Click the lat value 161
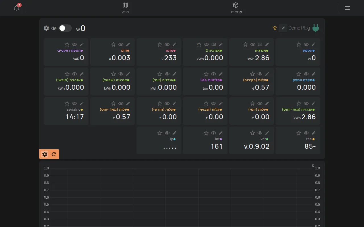Image resolution: width=364 pixels, height=227 pixels. pyautogui.click(x=217, y=146)
